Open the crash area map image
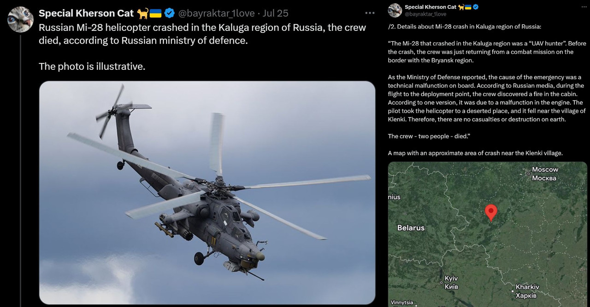 tap(488, 234)
